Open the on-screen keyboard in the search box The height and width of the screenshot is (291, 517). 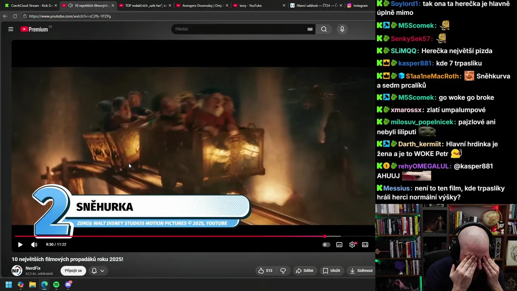coord(310,29)
